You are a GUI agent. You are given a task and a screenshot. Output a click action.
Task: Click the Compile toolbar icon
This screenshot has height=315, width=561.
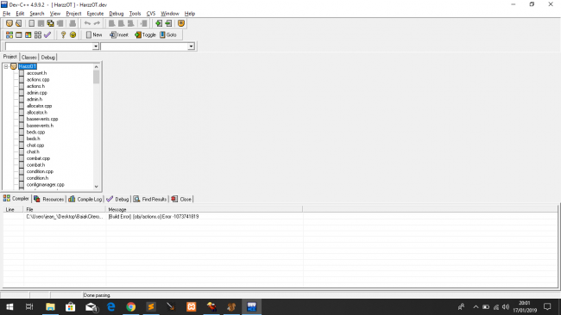9,35
